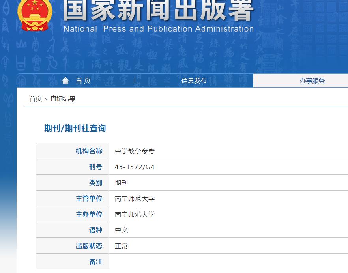Click the English site title text
This screenshot has height=273, width=348.
[157, 29]
